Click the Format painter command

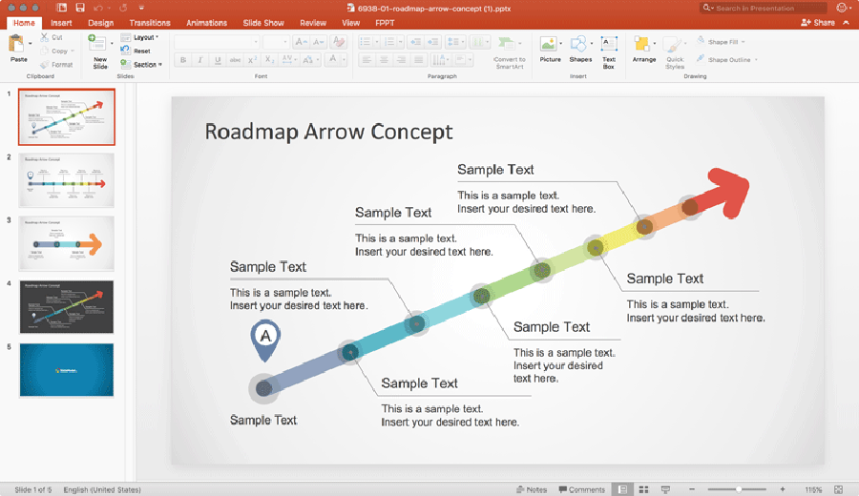(56, 65)
